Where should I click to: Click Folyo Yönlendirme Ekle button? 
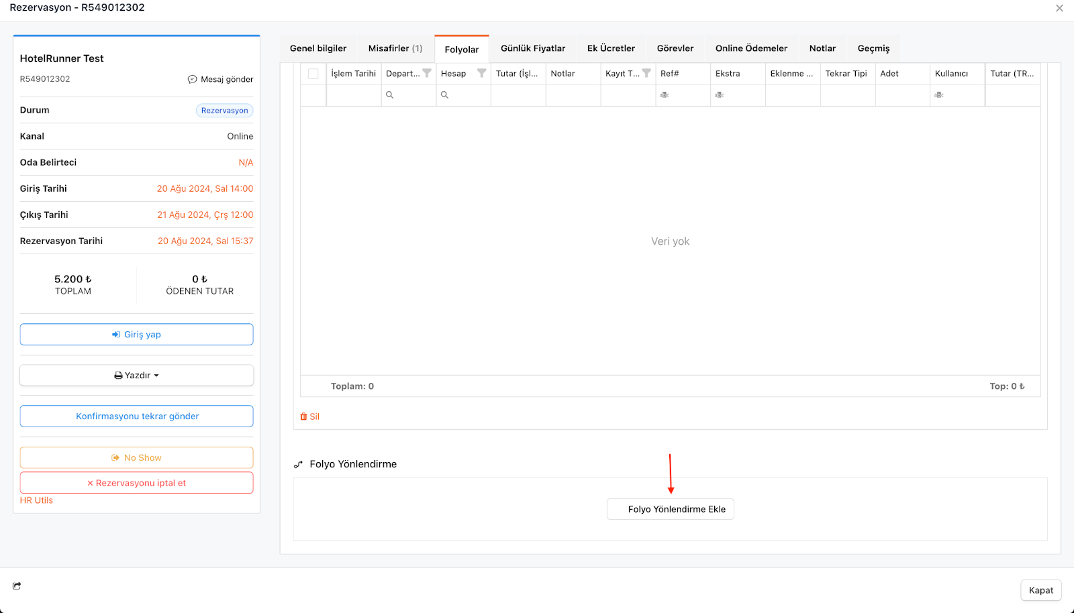tap(671, 509)
